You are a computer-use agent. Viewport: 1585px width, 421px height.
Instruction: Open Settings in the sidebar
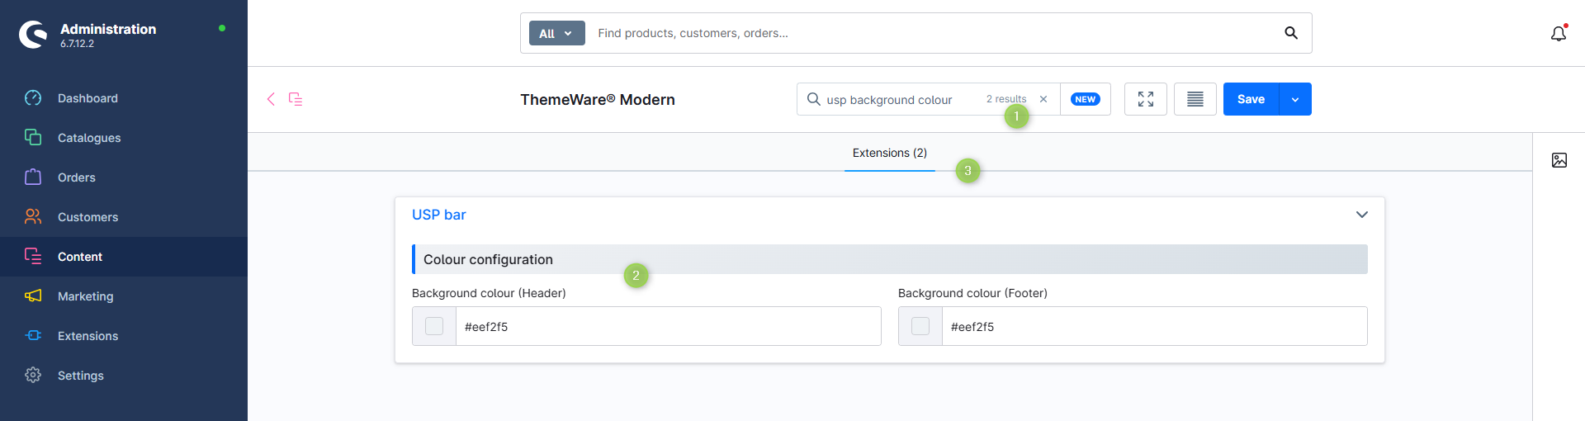pos(124,376)
